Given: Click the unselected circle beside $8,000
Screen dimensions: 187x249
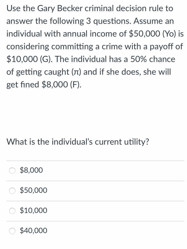Looking at the screenshot, I should pyautogui.click(x=12, y=171).
